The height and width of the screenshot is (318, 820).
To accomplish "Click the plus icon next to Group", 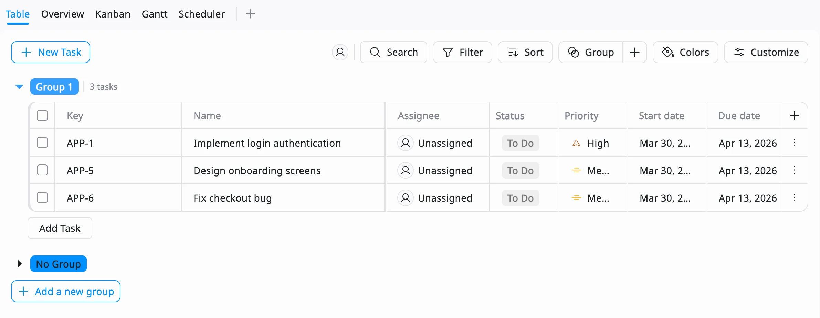I will 635,52.
